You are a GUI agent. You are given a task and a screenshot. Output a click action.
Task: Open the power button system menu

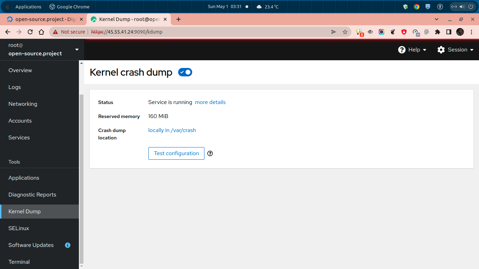pos(470,7)
